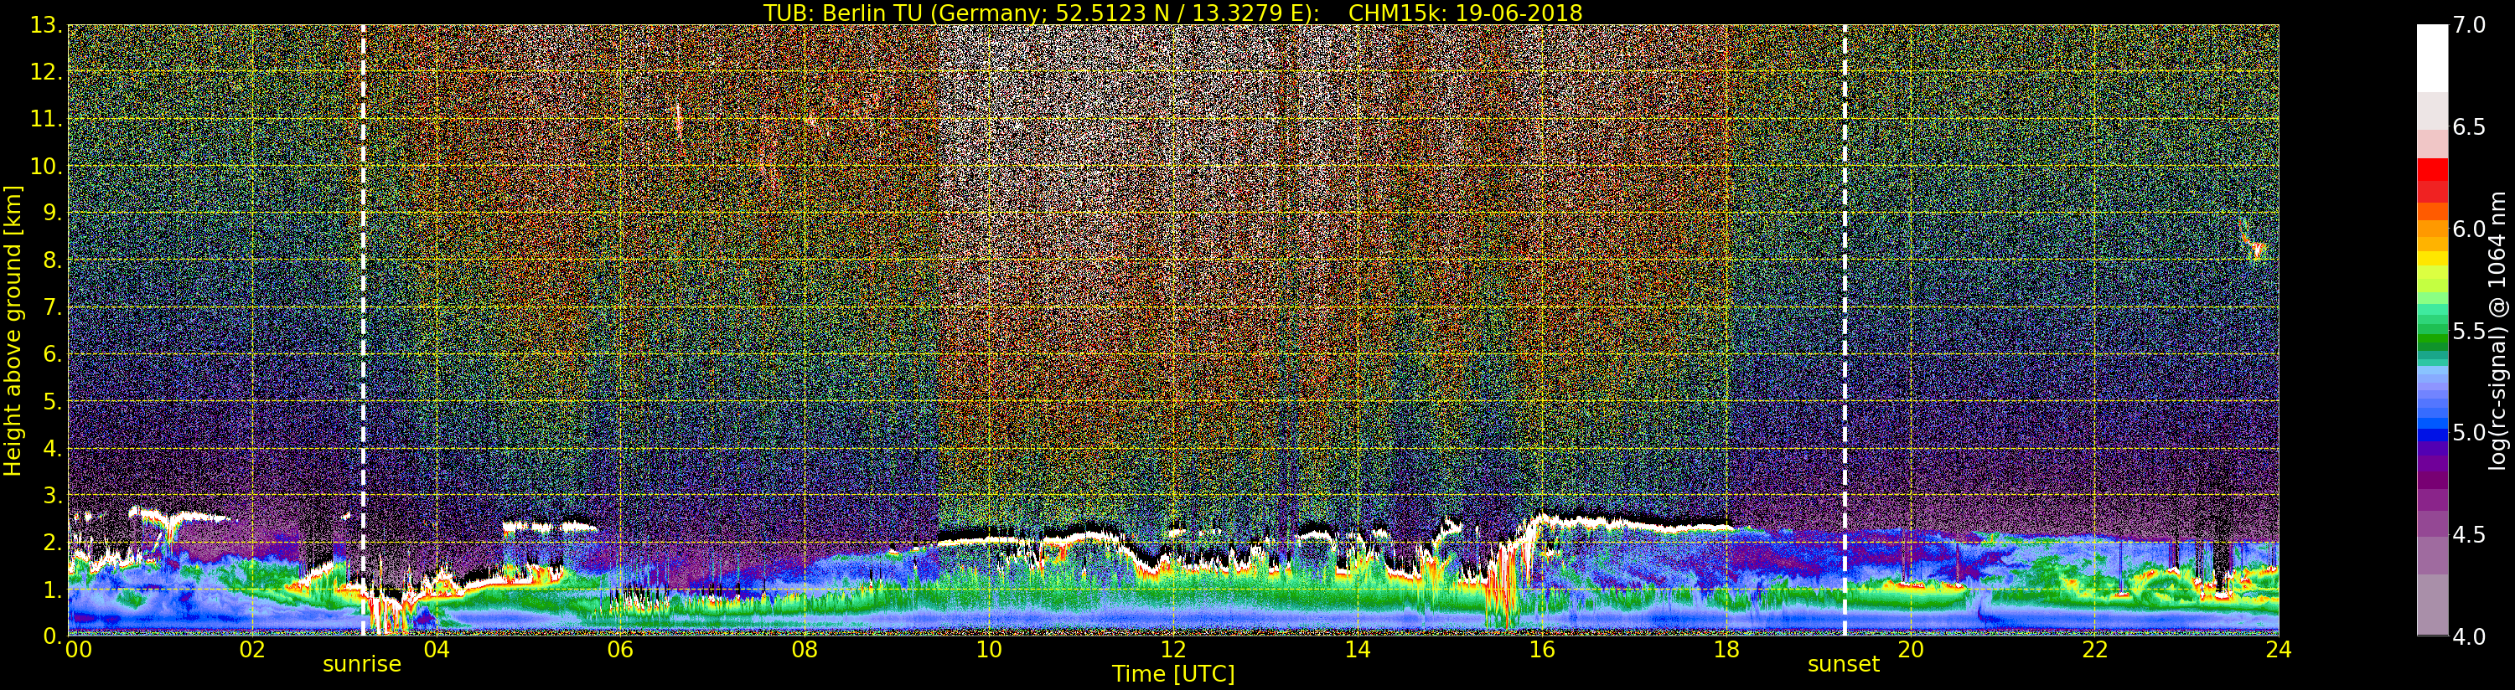
Task: Select the '4.0' colorbar tick label
Action: [x=2469, y=636]
